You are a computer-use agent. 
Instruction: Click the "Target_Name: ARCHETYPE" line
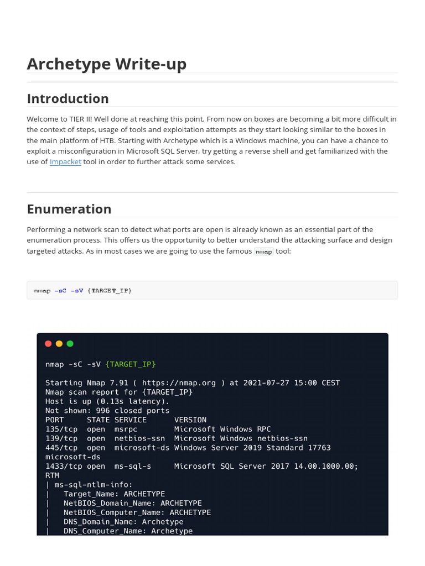coord(114,494)
